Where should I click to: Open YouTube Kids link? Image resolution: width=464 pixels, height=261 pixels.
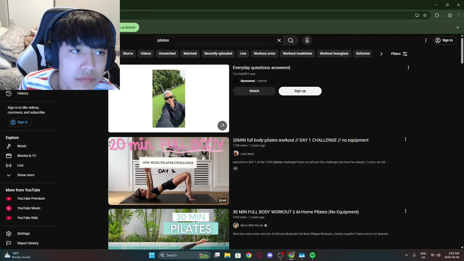point(28,218)
